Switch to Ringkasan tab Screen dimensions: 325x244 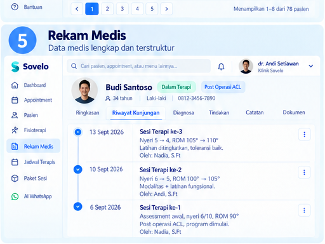[88, 112]
